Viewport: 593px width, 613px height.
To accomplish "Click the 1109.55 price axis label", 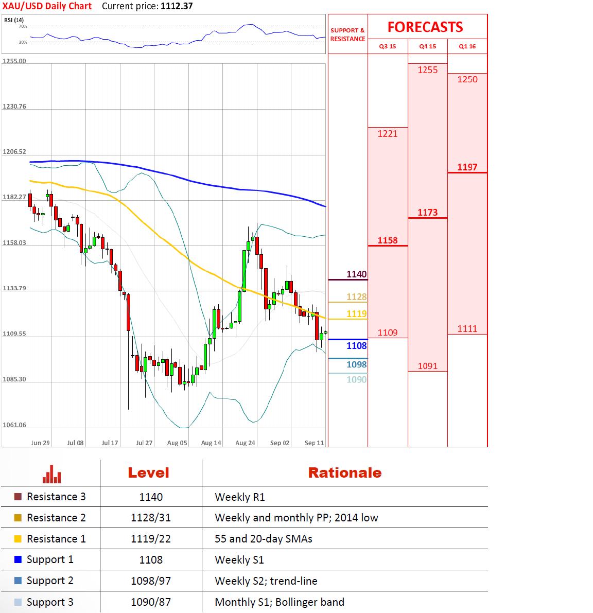I will click(x=14, y=334).
